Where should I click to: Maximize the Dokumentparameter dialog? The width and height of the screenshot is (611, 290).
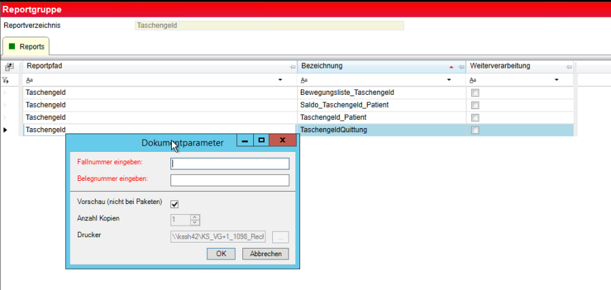tap(261, 140)
